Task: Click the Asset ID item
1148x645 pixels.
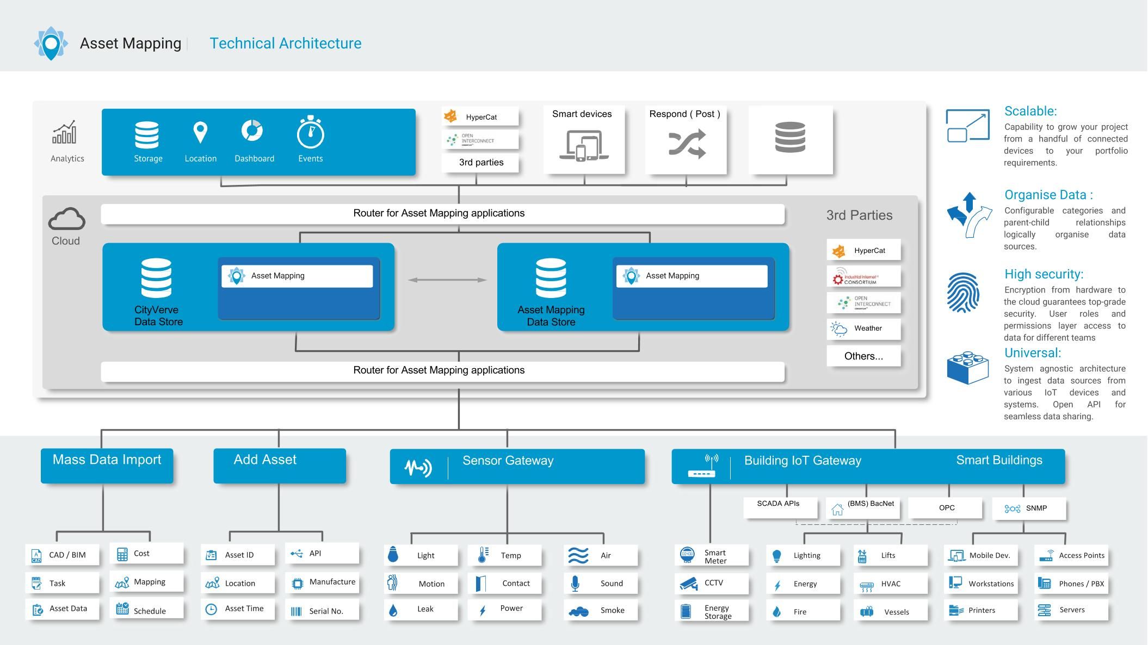Action: [x=238, y=555]
